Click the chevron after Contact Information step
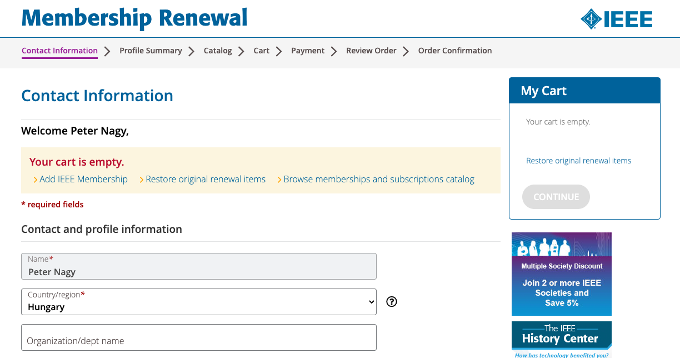This screenshot has width=680, height=358. [108, 51]
